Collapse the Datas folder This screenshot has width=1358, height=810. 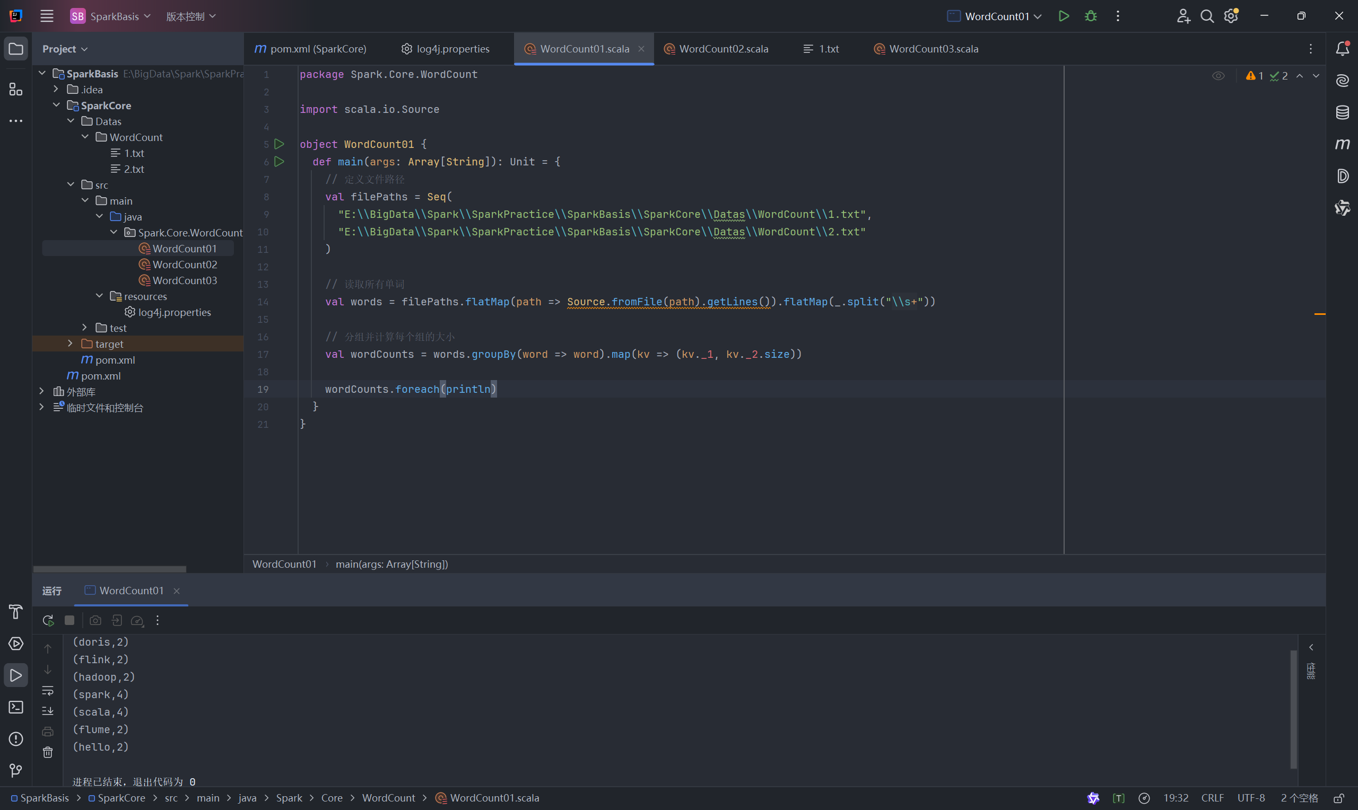pyautogui.click(x=71, y=121)
